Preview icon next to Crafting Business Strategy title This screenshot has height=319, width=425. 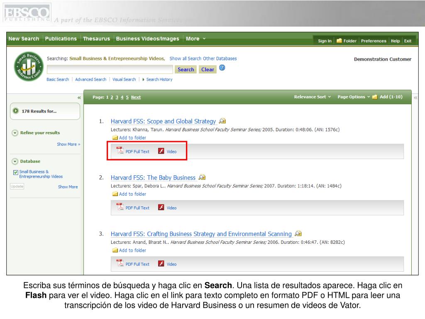pos(298,233)
